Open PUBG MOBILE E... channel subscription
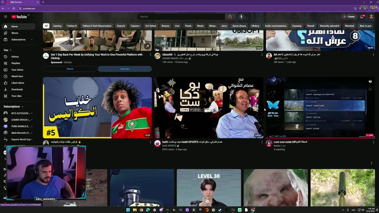 (x=18, y=126)
